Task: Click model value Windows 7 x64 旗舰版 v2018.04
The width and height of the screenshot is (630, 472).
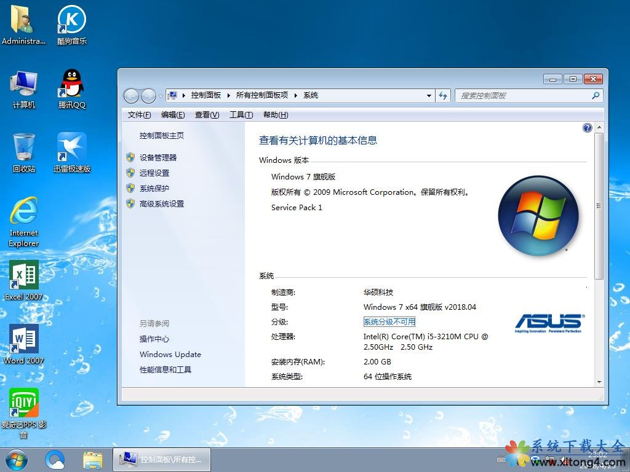Action: (x=420, y=307)
